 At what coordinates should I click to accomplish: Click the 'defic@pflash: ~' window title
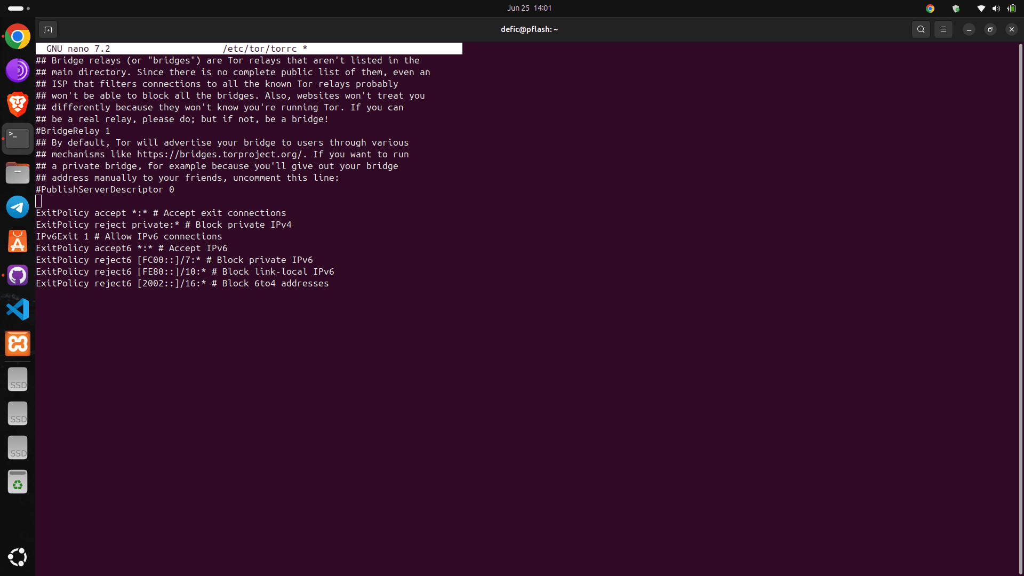[529, 29]
